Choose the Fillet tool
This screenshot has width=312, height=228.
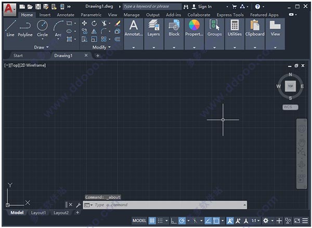(103, 31)
